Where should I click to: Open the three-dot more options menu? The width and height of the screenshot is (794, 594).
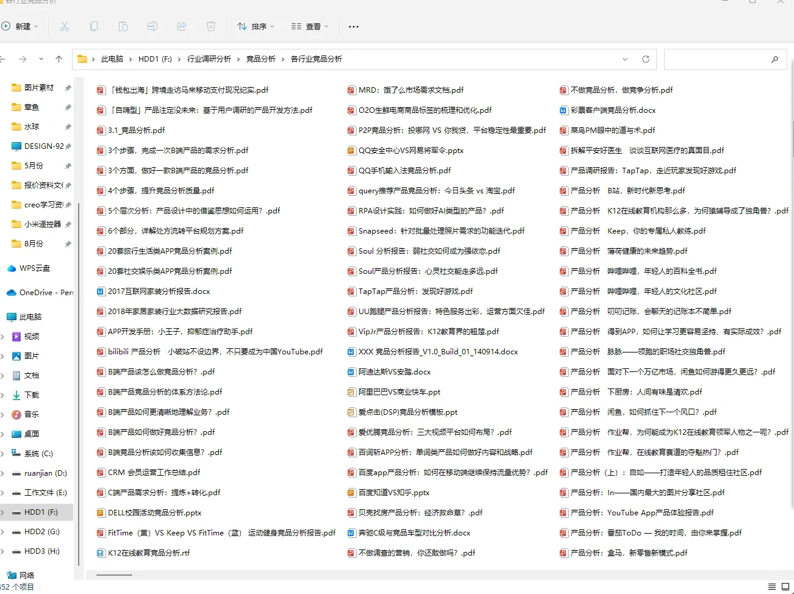click(354, 26)
